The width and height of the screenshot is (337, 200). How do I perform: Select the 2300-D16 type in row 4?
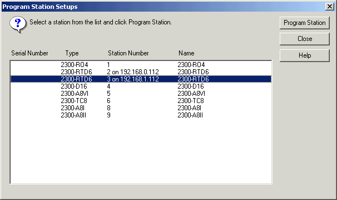pyautogui.click(x=74, y=86)
